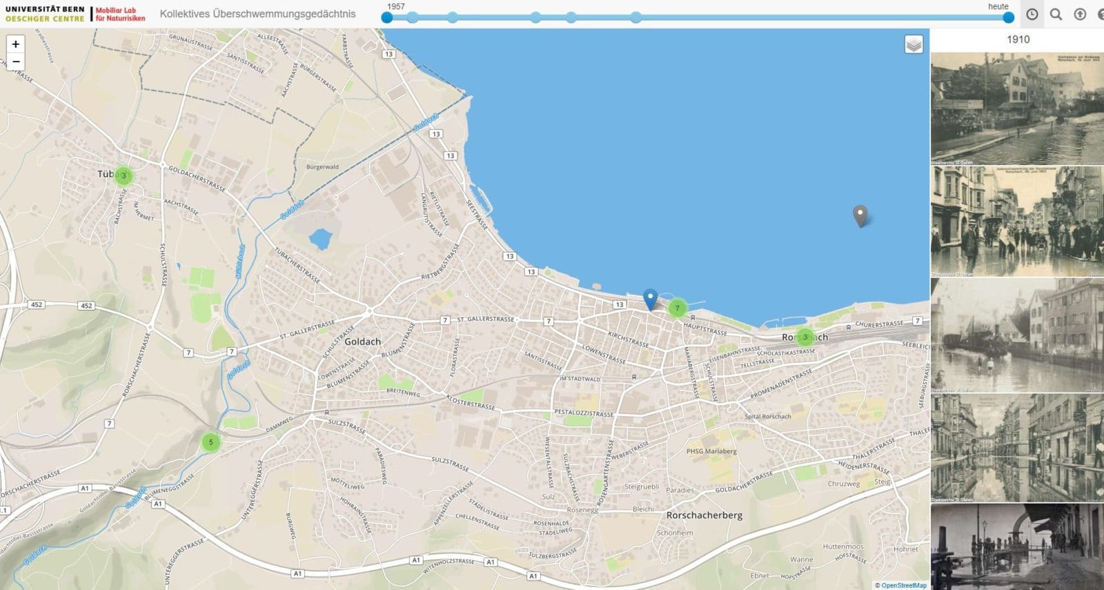Open the first 1910 flood photo
This screenshot has width=1104, height=590.
(x=1016, y=108)
